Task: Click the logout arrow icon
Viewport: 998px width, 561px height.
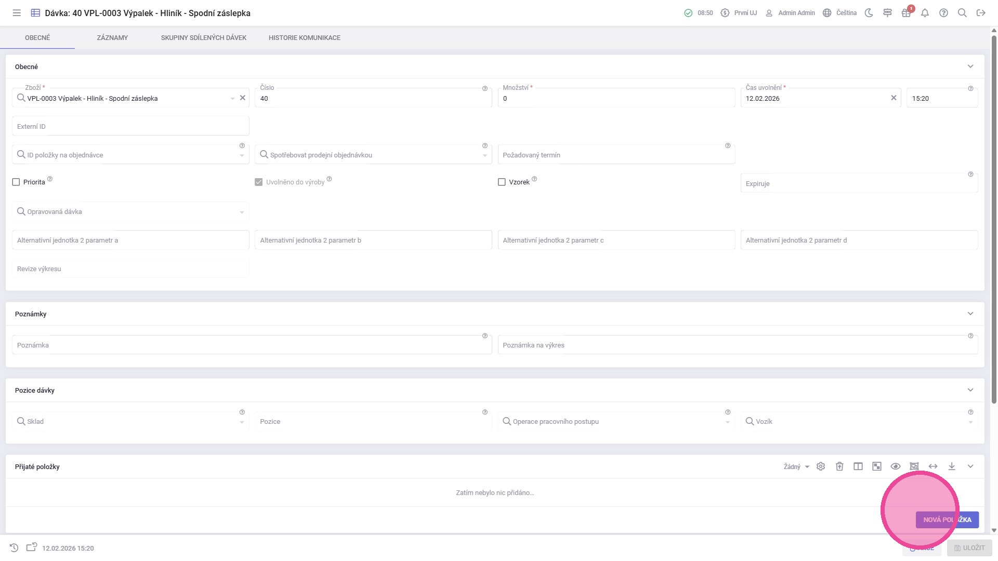Action: tap(981, 13)
